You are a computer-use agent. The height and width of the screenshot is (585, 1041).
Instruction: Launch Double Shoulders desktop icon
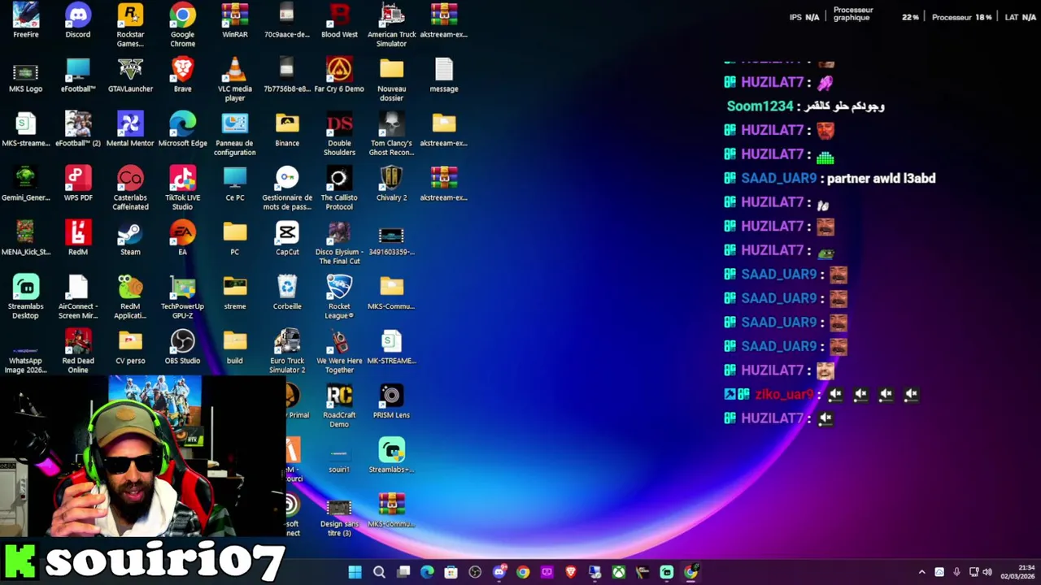(339, 133)
